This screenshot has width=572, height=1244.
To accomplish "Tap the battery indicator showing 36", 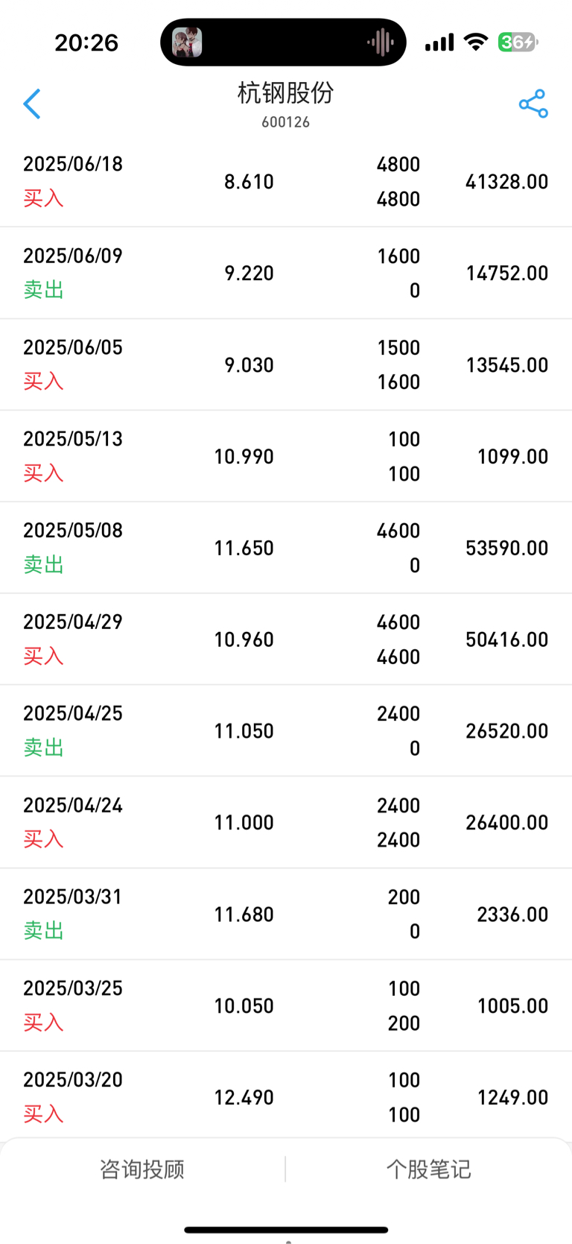I will pos(518,42).
